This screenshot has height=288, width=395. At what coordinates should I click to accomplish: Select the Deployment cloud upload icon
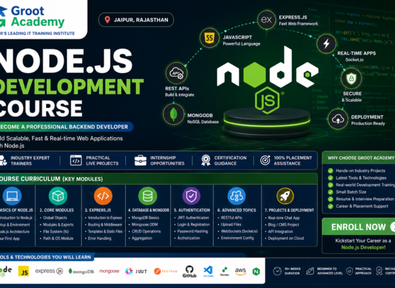pyautogui.click(x=338, y=119)
